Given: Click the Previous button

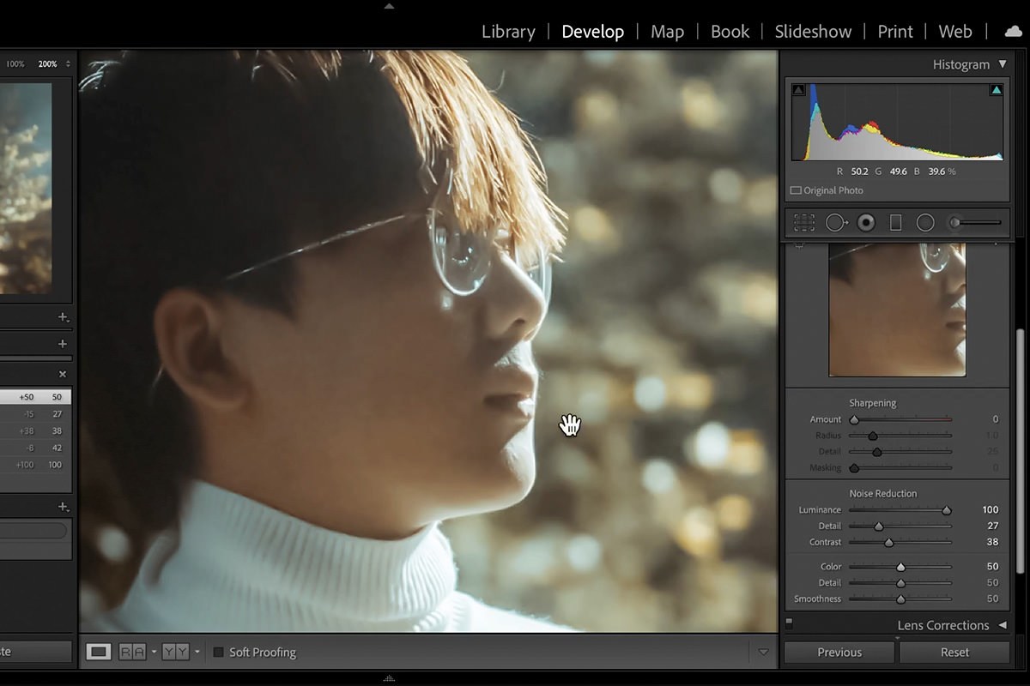Looking at the screenshot, I should [839, 653].
